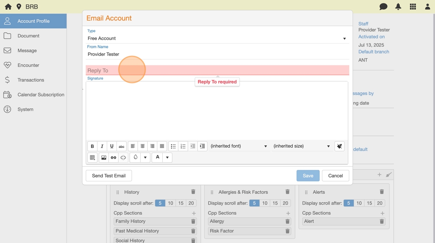Click the Send Test Email button

[109, 176]
